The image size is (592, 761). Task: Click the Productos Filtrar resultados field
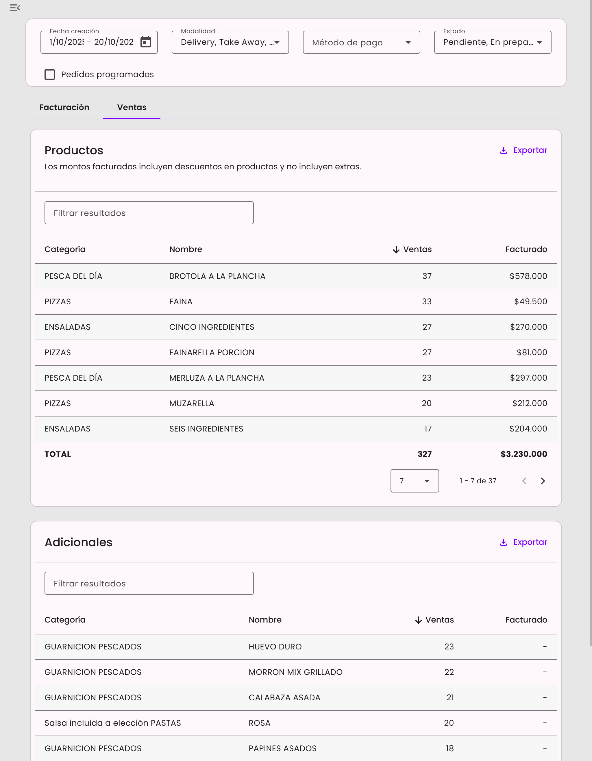click(149, 213)
